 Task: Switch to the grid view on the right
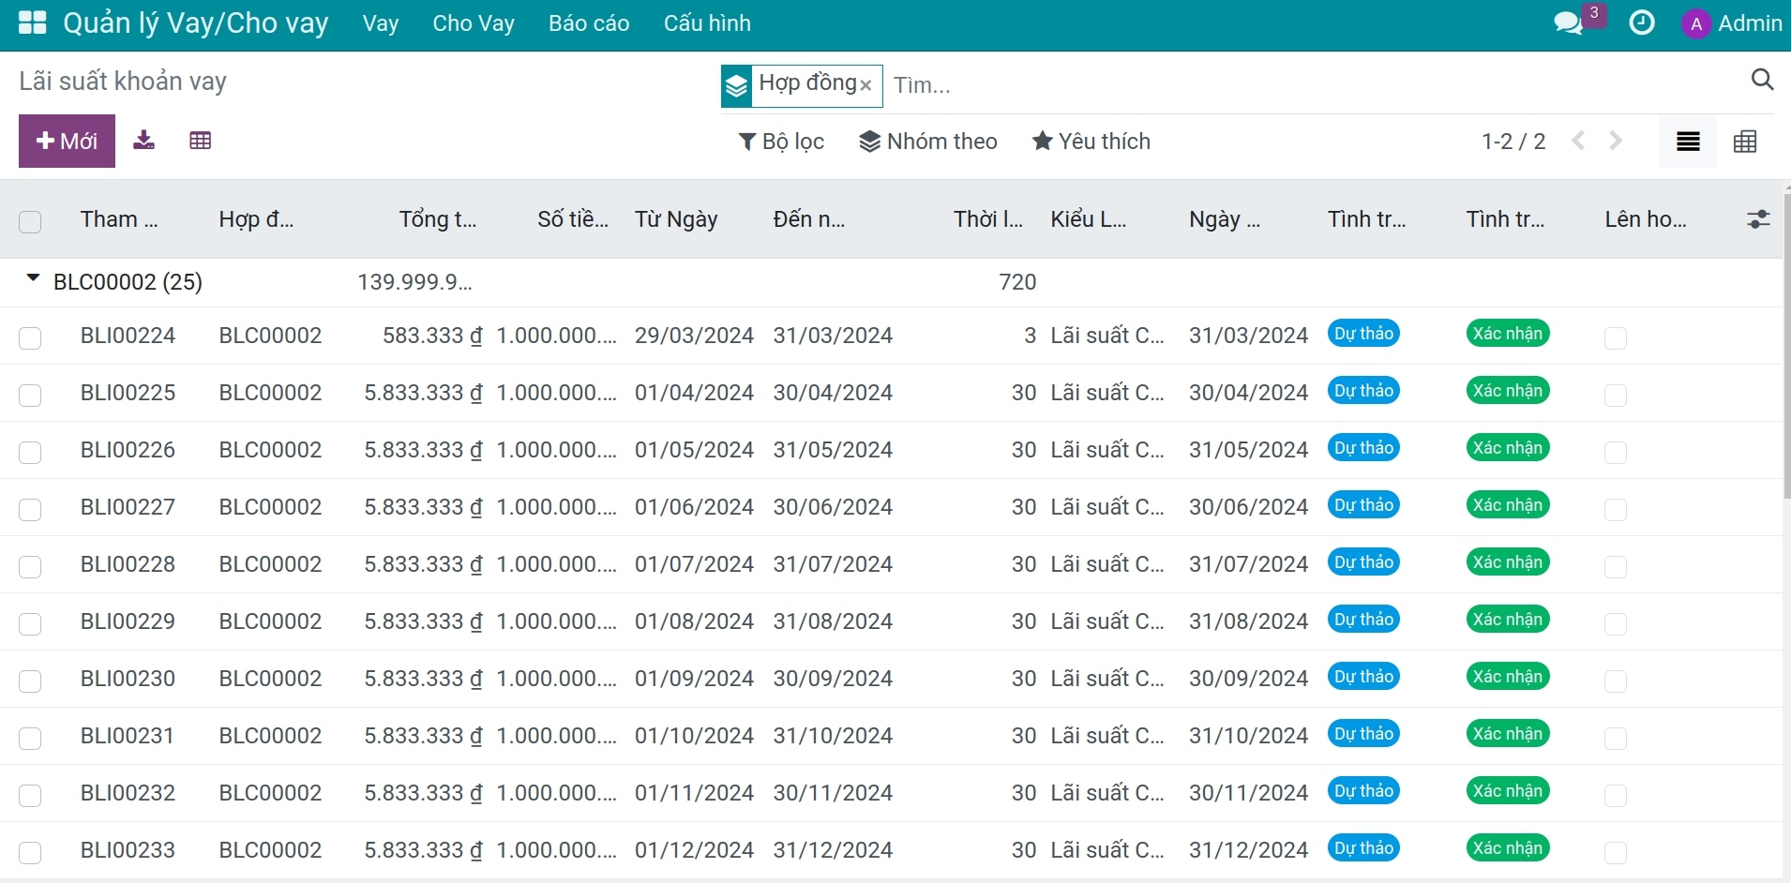pos(1745,142)
